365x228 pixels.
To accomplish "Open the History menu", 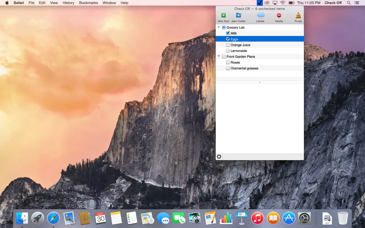I will [x=68, y=3].
